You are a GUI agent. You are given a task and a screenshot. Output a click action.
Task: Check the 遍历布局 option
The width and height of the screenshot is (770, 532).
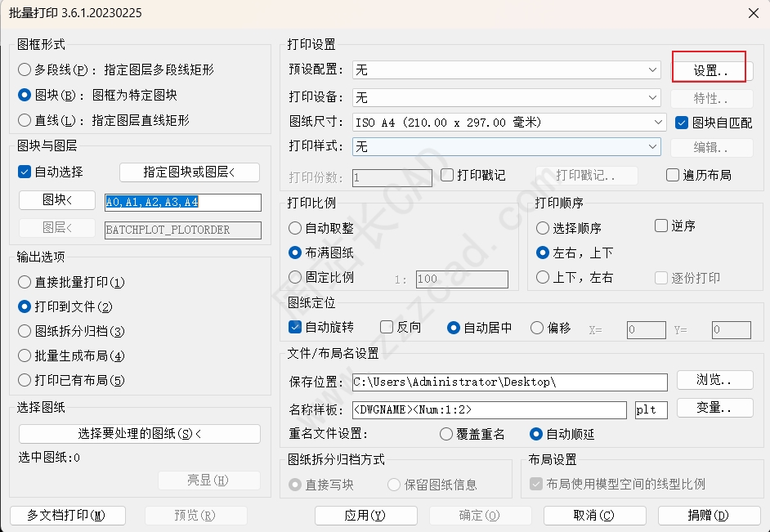pyautogui.click(x=672, y=175)
